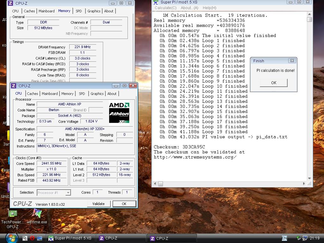
Task: Click the Super PI title bar icon
Action: point(156,2)
